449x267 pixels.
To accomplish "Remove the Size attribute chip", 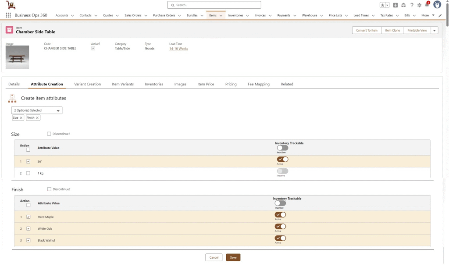I will [21, 118].
